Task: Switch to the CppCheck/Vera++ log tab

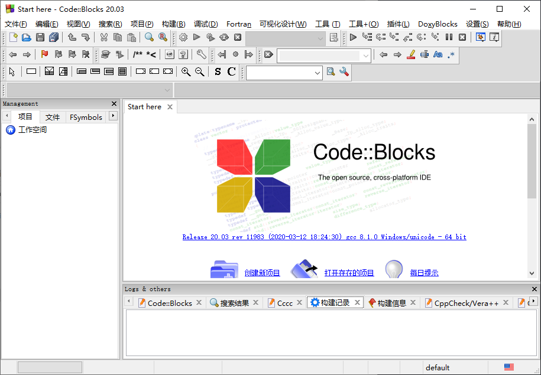Action: click(x=466, y=303)
